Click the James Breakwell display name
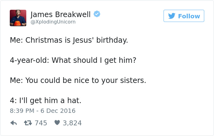The image size is (214, 136). 61,15
